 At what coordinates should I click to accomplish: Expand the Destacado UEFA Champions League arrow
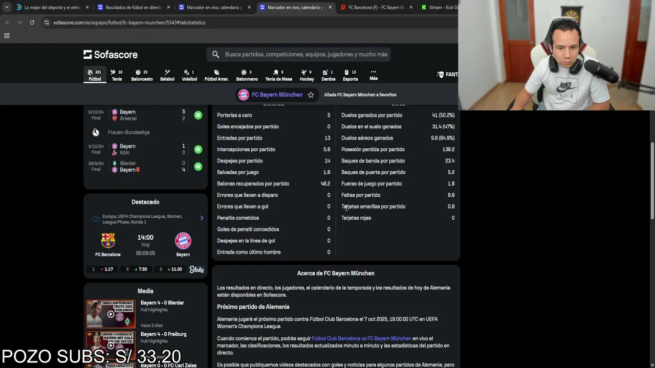(202, 218)
